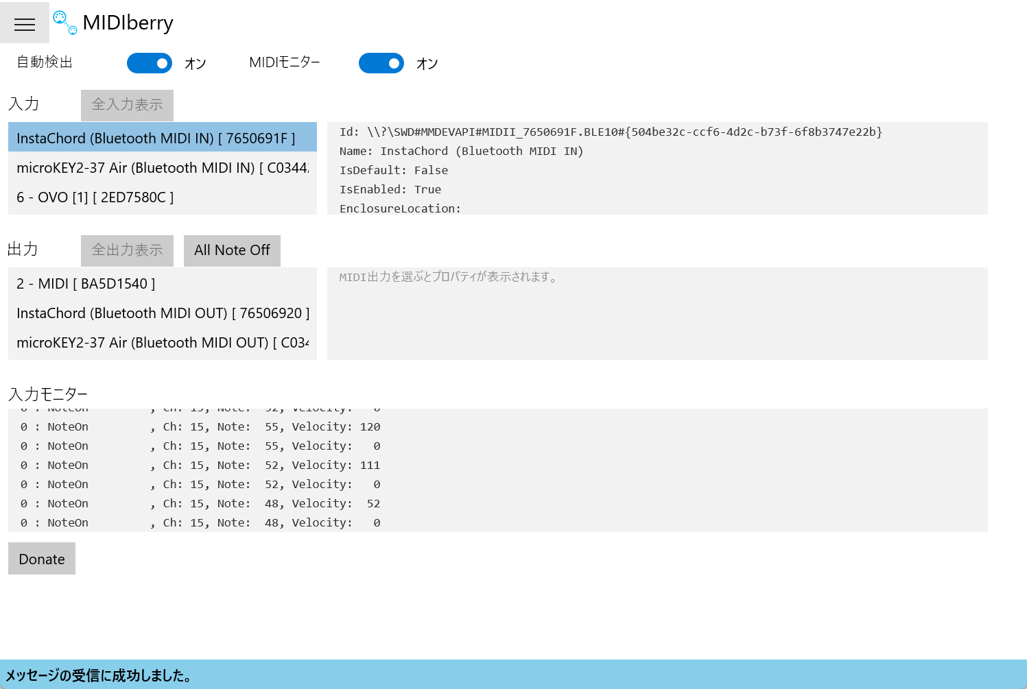Click monitor row Note 52 Velocity 111
1027x689 pixels.
pos(200,465)
